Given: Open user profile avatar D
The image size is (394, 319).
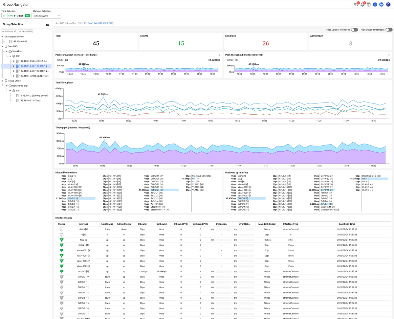Looking at the screenshot, I should click(x=388, y=5).
